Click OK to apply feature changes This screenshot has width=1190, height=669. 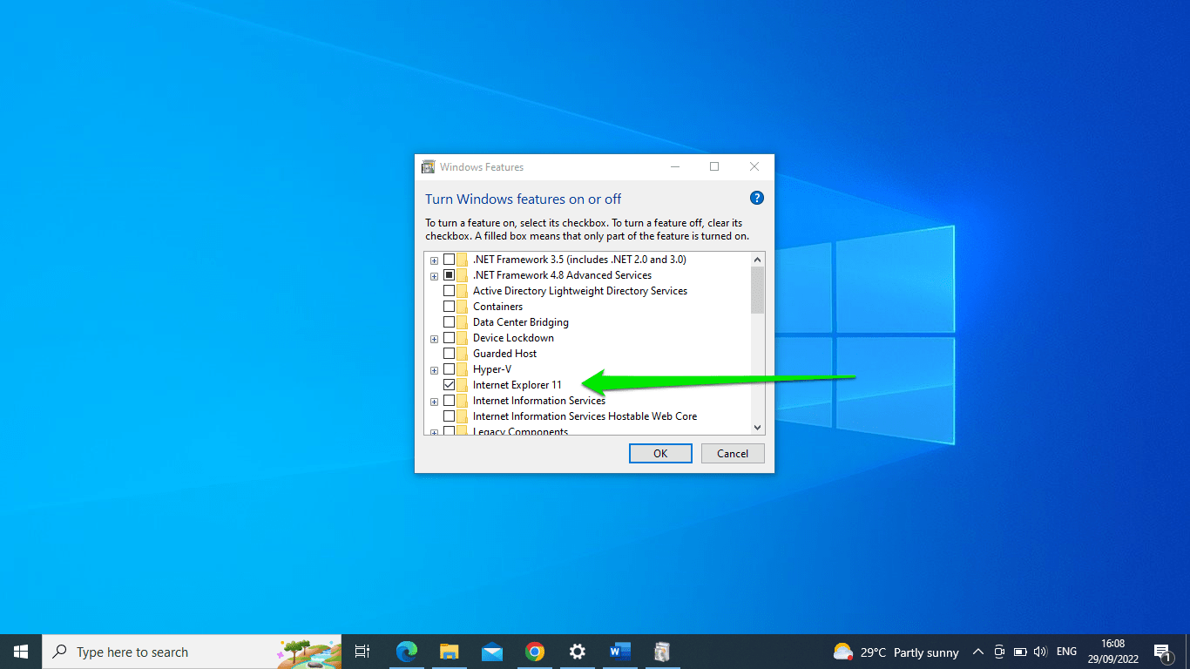(659, 453)
